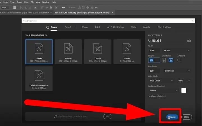Open the 3D menu
Image resolution: width=202 pixels, height=126 pixels.
click(x=32, y=2)
